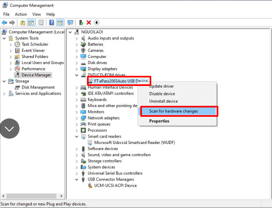The image size is (272, 208).
Task: Click the round gray down-chevron button
Action: 9,129
